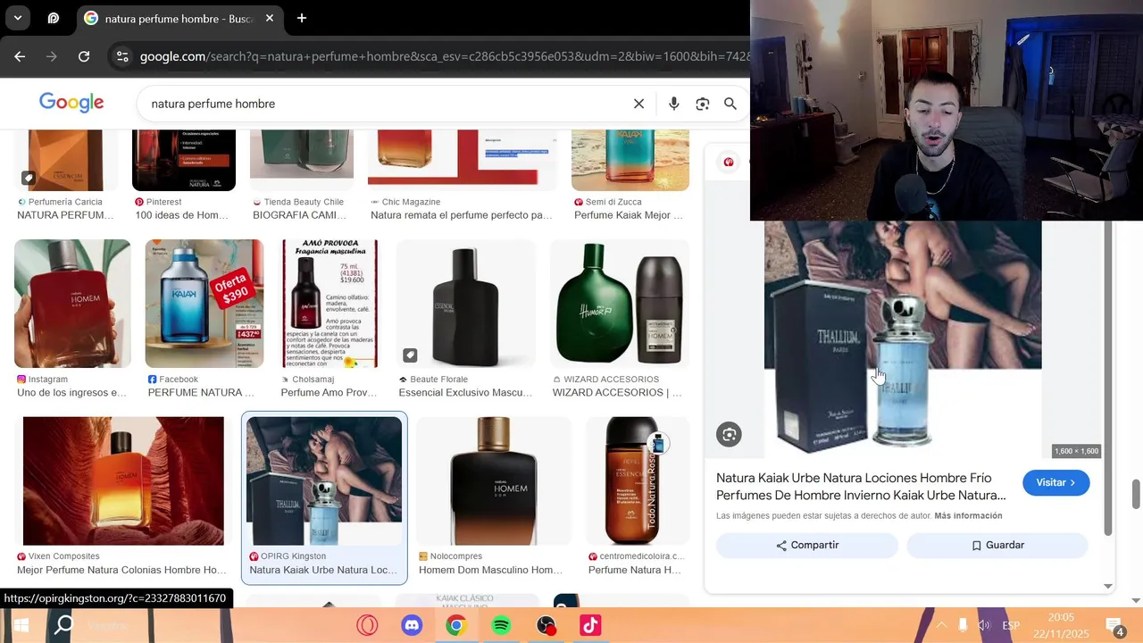Open the centromedicoloira Essencial thumbnail

(x=638, y=480)
